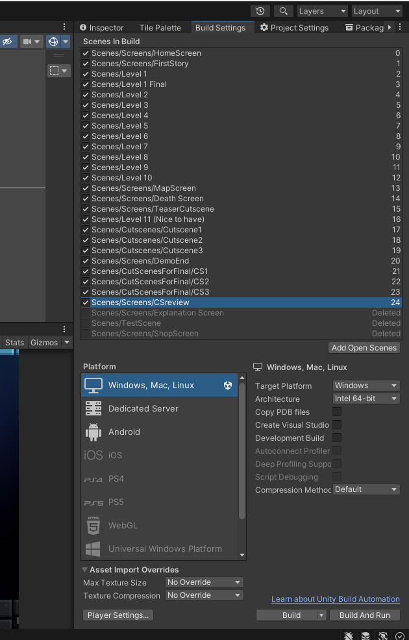Uncheck Scenes/Screens/CSreview checkbox
Viewport: 409px width, 640px height.
(x=86, y=302)
